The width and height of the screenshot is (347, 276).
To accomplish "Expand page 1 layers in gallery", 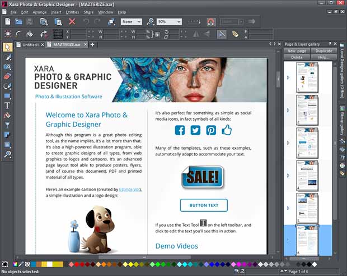I will tap(288, 78).
